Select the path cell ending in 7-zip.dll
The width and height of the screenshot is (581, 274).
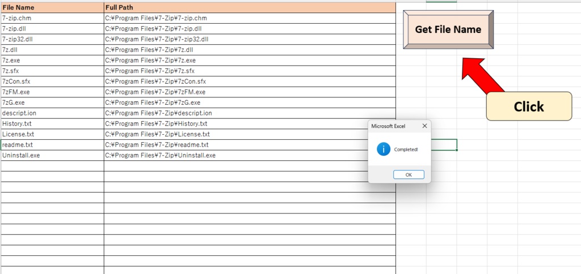pos(250,29)
